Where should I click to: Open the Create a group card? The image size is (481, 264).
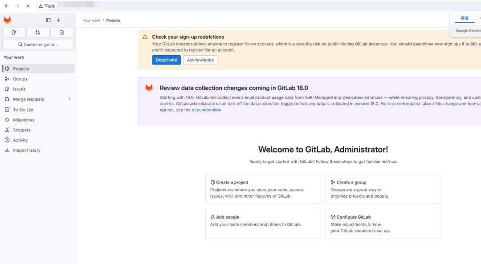(x=383, y=189)
